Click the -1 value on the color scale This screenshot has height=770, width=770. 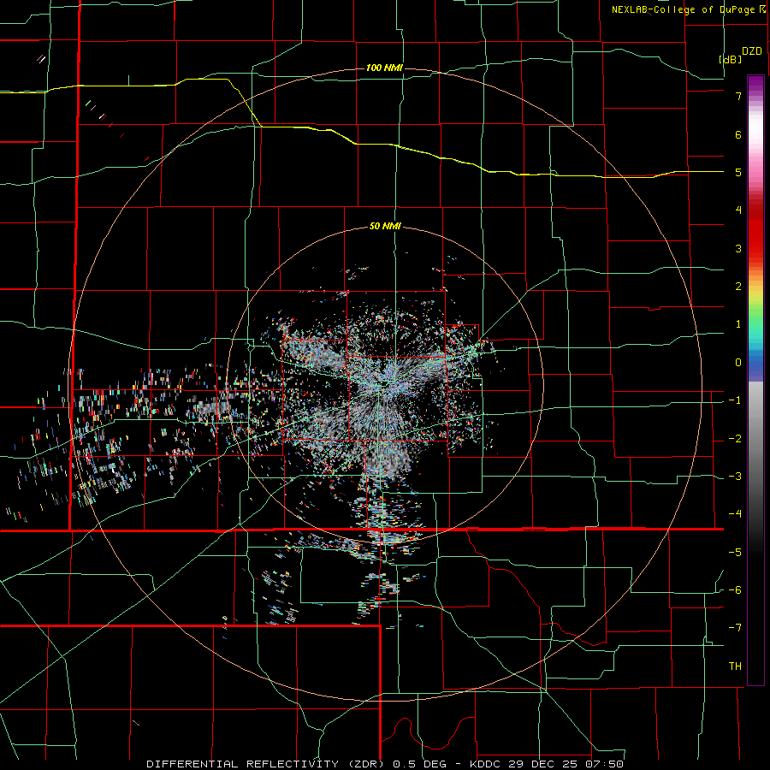[x=735, y=400]
